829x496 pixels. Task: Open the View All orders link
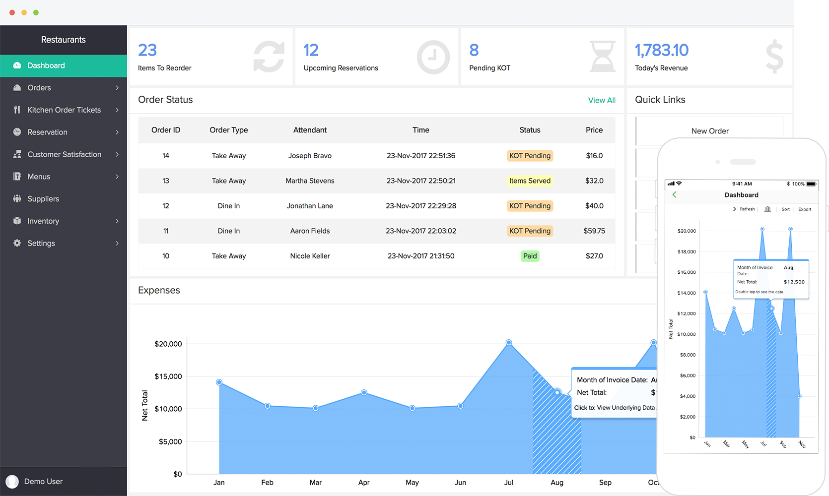coord(601,100)
